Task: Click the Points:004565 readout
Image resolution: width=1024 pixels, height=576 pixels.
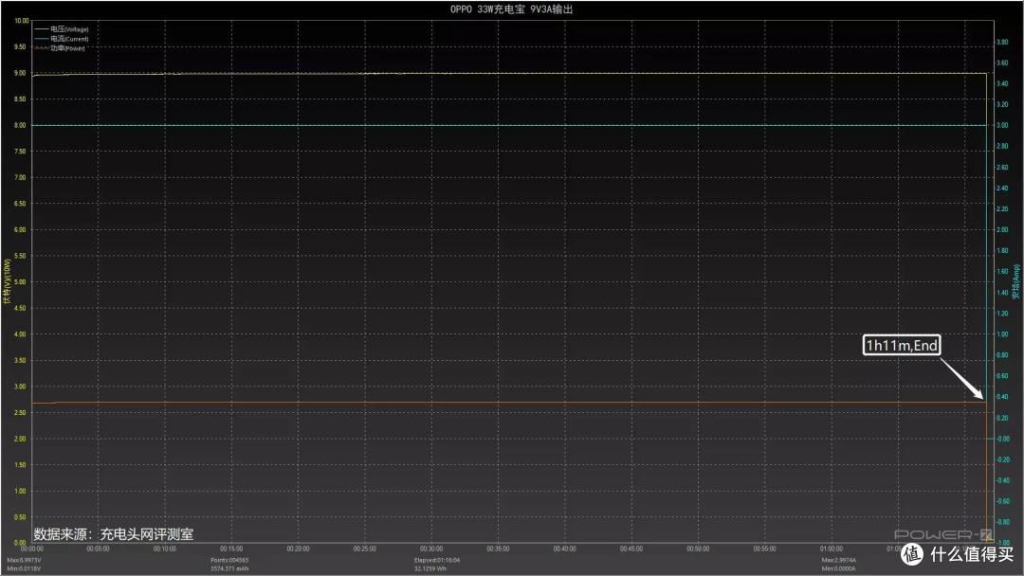Action: pyautogui.click(x=229, y=560)
